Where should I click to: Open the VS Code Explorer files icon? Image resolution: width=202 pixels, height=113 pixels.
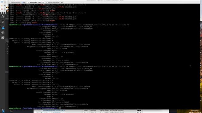[3, 17]
